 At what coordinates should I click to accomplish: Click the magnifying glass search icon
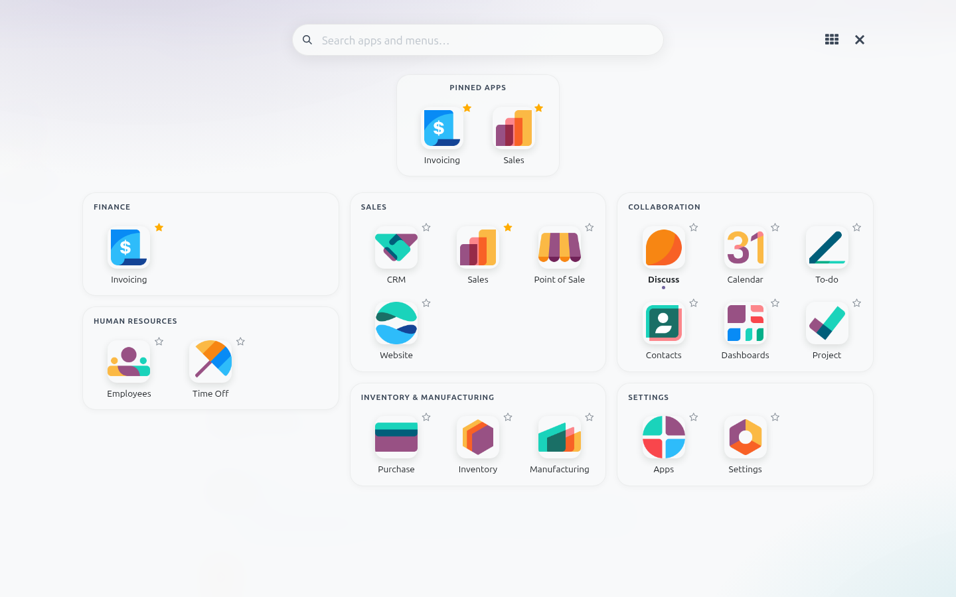(x=307, y=40)
